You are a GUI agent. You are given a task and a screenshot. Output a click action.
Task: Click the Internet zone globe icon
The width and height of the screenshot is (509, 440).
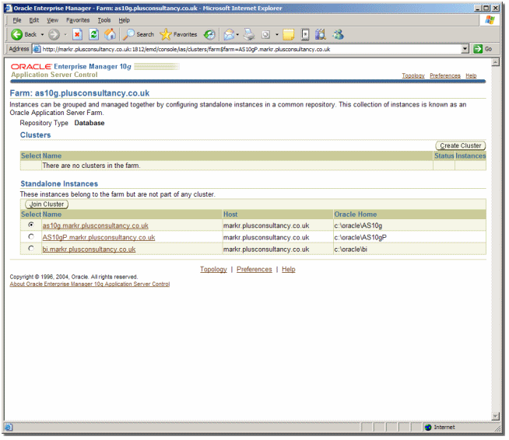click(x=428, y=428)
